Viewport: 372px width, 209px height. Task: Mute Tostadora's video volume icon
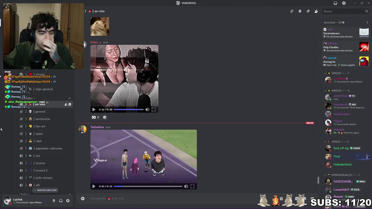click(x=186, y=186)
